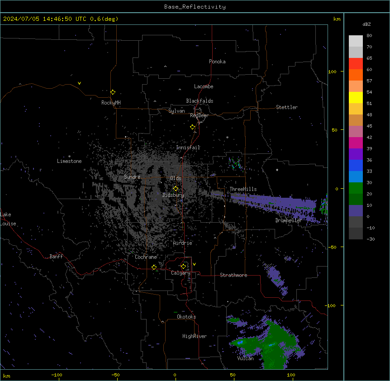390x381 pixels.
Task: Select the Drumheller label
Action: click(x=289, y=220)
